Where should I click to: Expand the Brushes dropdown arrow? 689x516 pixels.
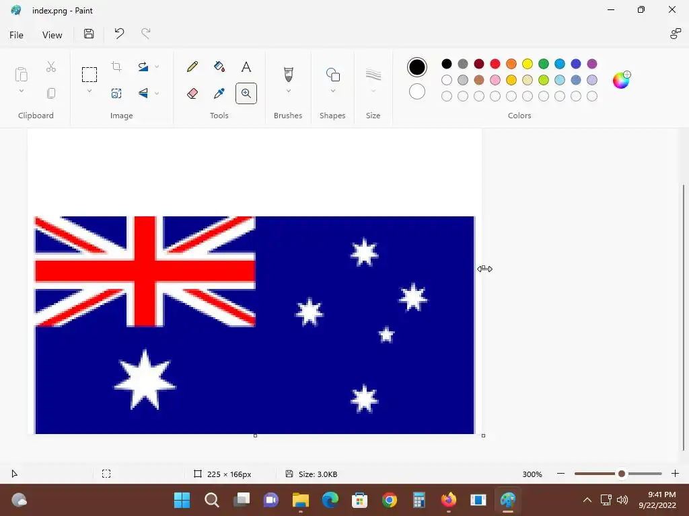coord(288,91)
